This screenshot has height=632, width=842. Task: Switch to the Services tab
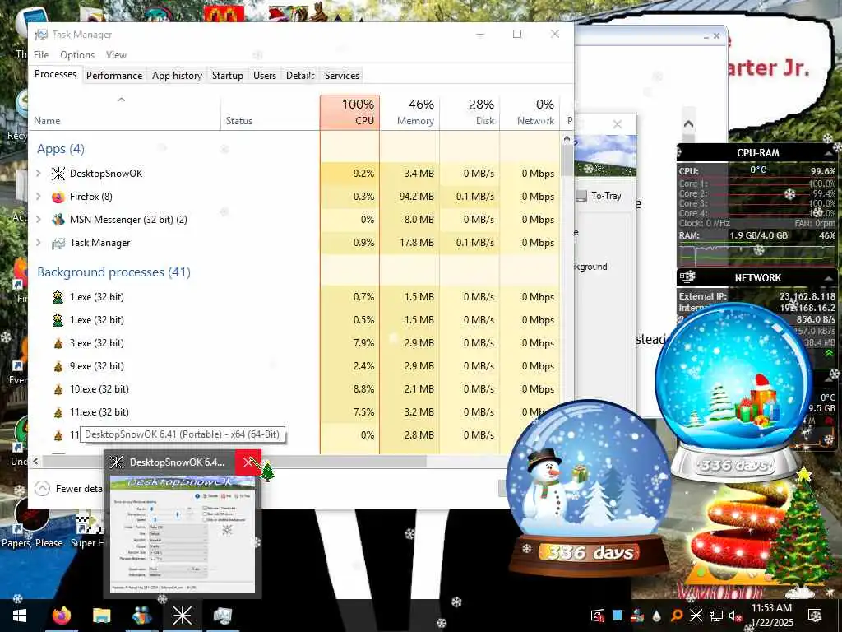pos(342,75)
